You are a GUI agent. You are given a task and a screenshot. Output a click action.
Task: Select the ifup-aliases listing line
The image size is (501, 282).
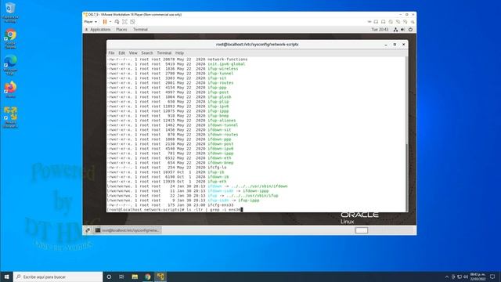(171, 120)
